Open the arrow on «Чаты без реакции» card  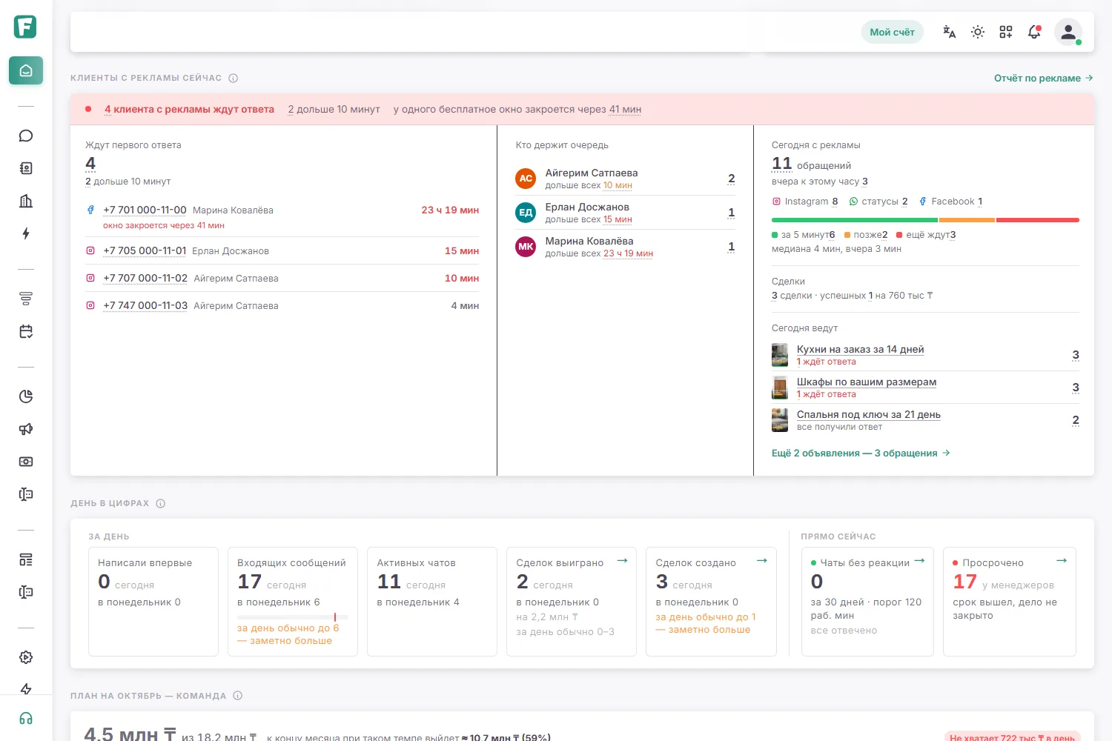920,561
